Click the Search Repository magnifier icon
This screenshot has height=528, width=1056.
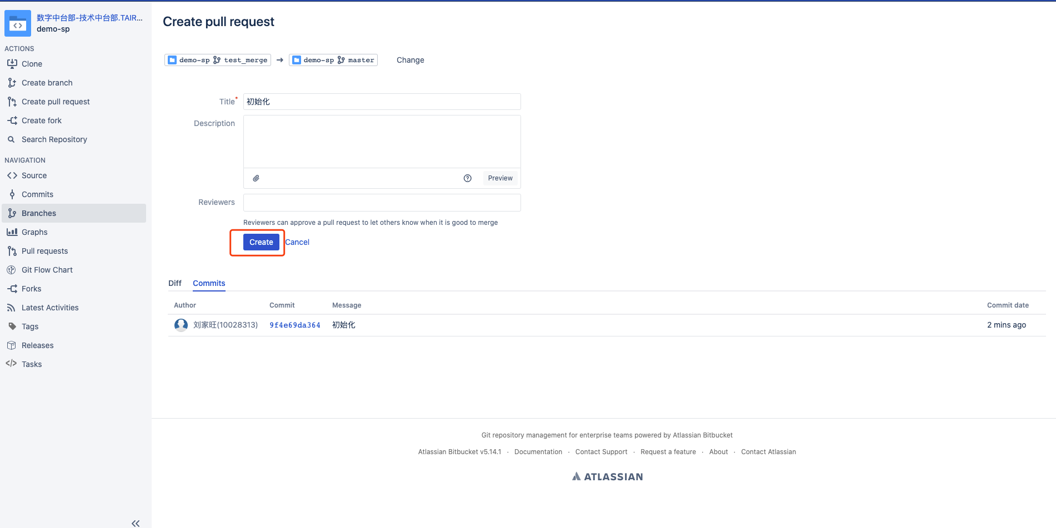[11, 139]
